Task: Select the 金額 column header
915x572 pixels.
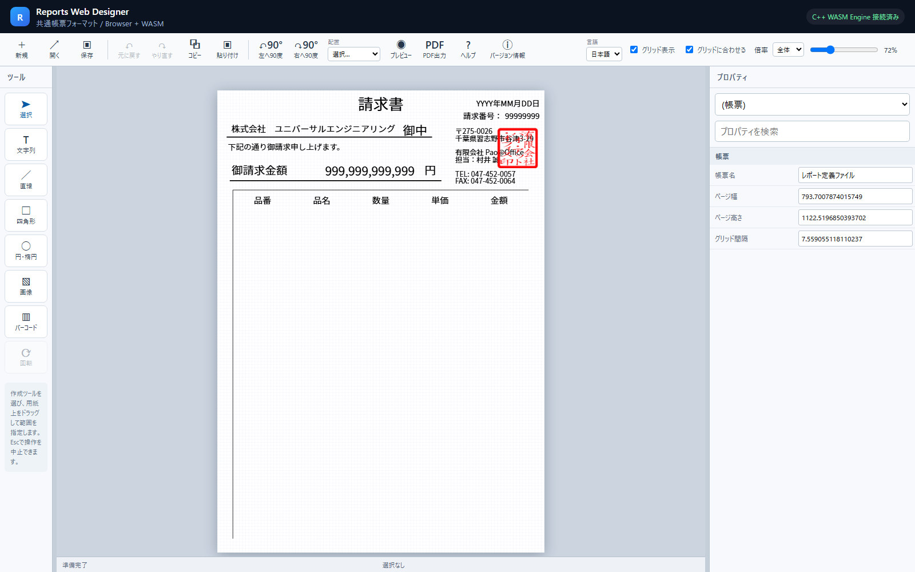Action: [499, 200]
